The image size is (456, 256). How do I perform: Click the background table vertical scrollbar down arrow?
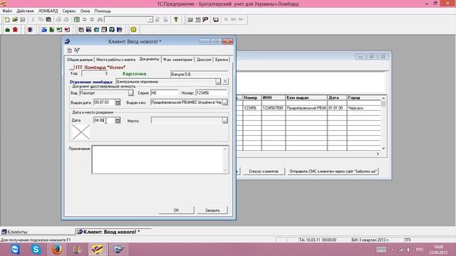click(x=383, y=148)
